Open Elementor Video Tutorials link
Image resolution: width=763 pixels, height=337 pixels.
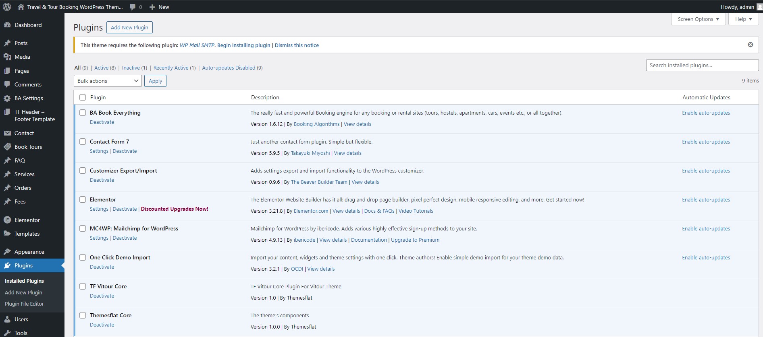pyautogui.click(x=416, y=211)
